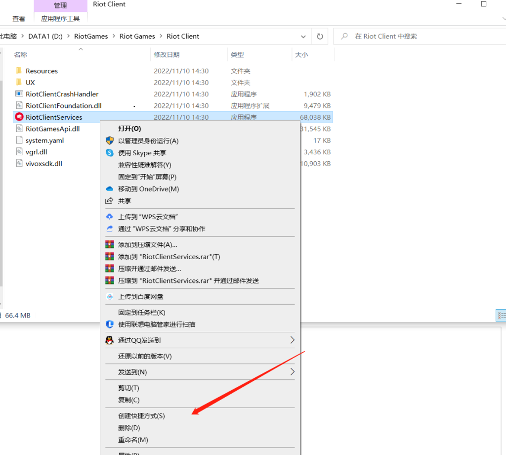Choose 打开(O) in the context menu
Image resolution: width=506 pixels, height=455 pixels.
[129, 129]
